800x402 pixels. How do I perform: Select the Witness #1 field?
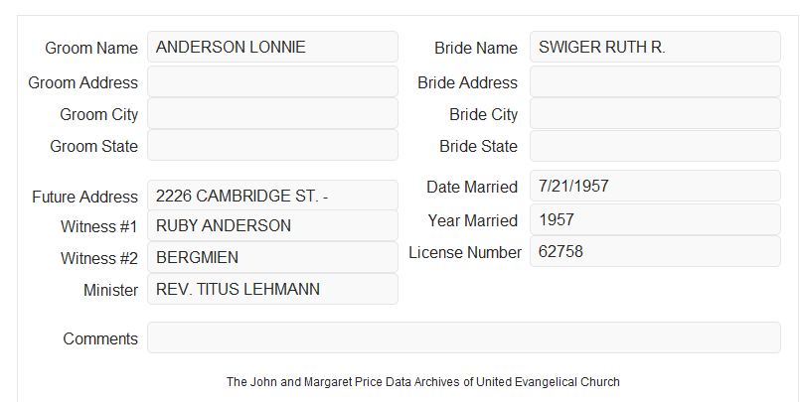272,225
